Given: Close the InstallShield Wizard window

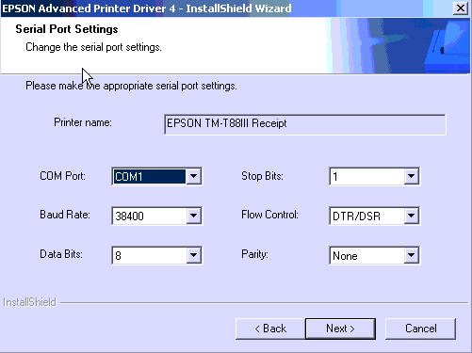Looking at the screenshot, I should [x=461, y=8].
